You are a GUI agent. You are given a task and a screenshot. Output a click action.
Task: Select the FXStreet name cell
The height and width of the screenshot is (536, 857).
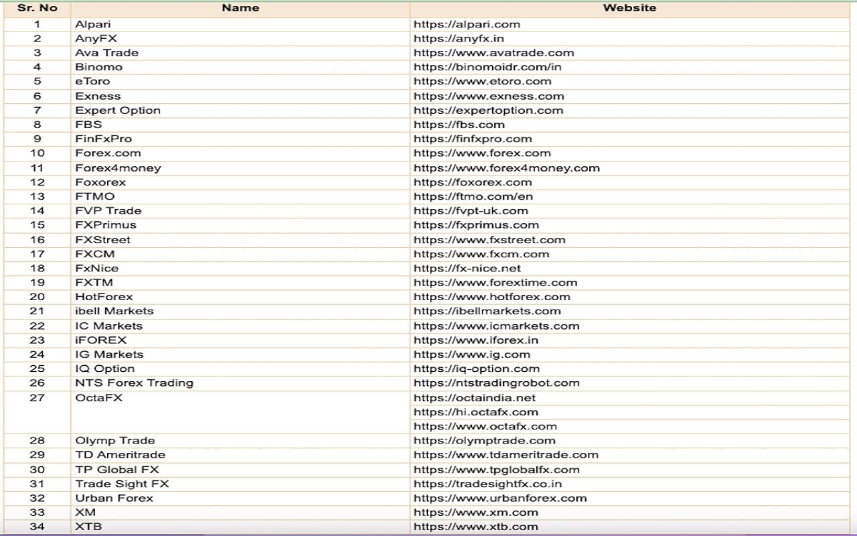[102, 240]
